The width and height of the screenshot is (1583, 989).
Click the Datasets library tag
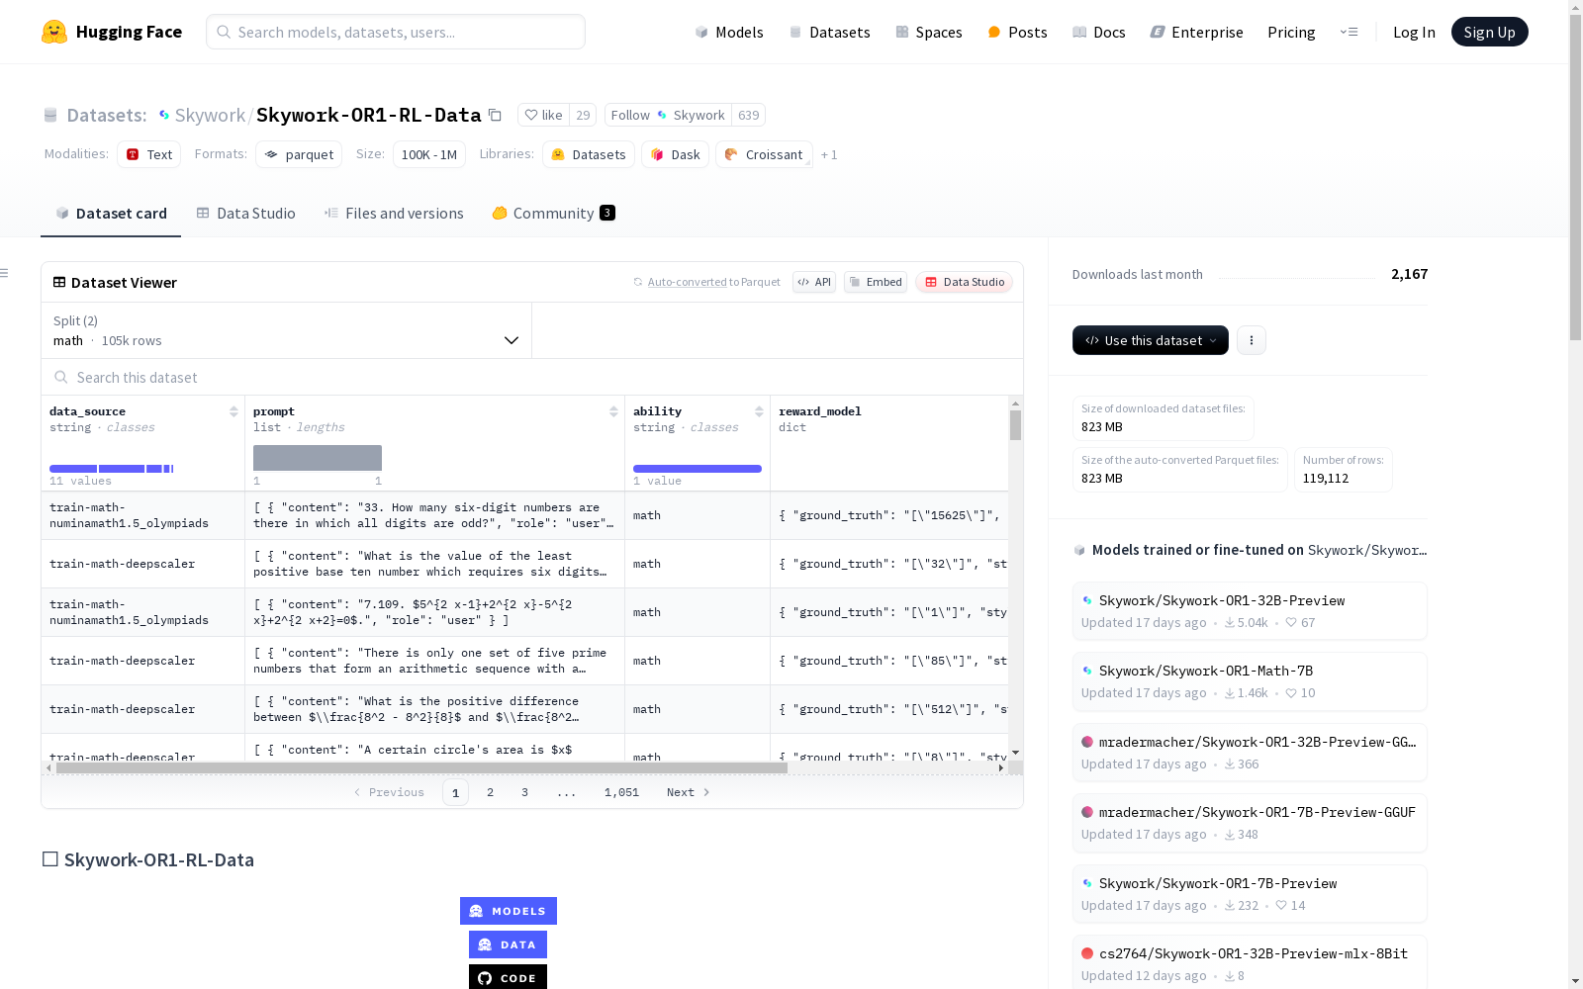point(589,154)
